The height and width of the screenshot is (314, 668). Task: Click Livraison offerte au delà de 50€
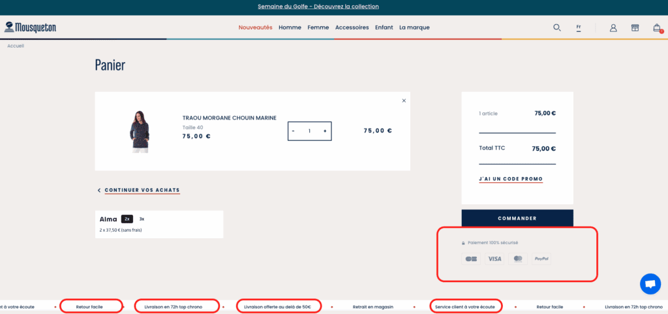tap(277, 307)
